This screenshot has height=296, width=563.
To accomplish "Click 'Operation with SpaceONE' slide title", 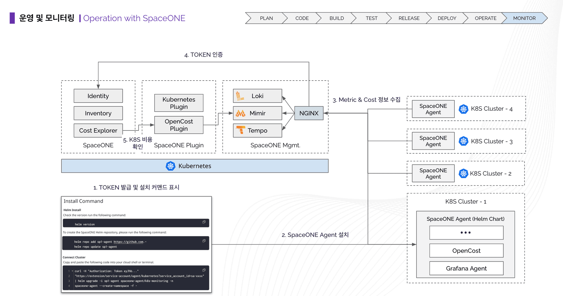I will (x=134, y=18).
